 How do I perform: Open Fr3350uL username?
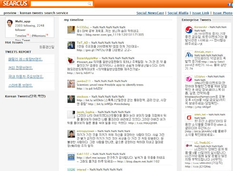coord(83,27)
